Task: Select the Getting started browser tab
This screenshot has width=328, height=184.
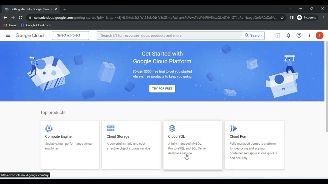Action: pos(31,9)
